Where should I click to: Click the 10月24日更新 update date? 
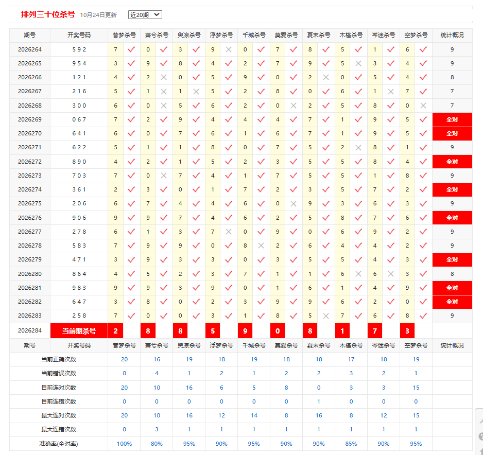[x=98, y=15]
